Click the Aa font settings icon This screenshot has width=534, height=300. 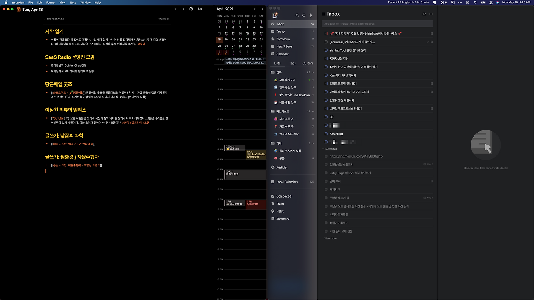[x=199, y=9]
